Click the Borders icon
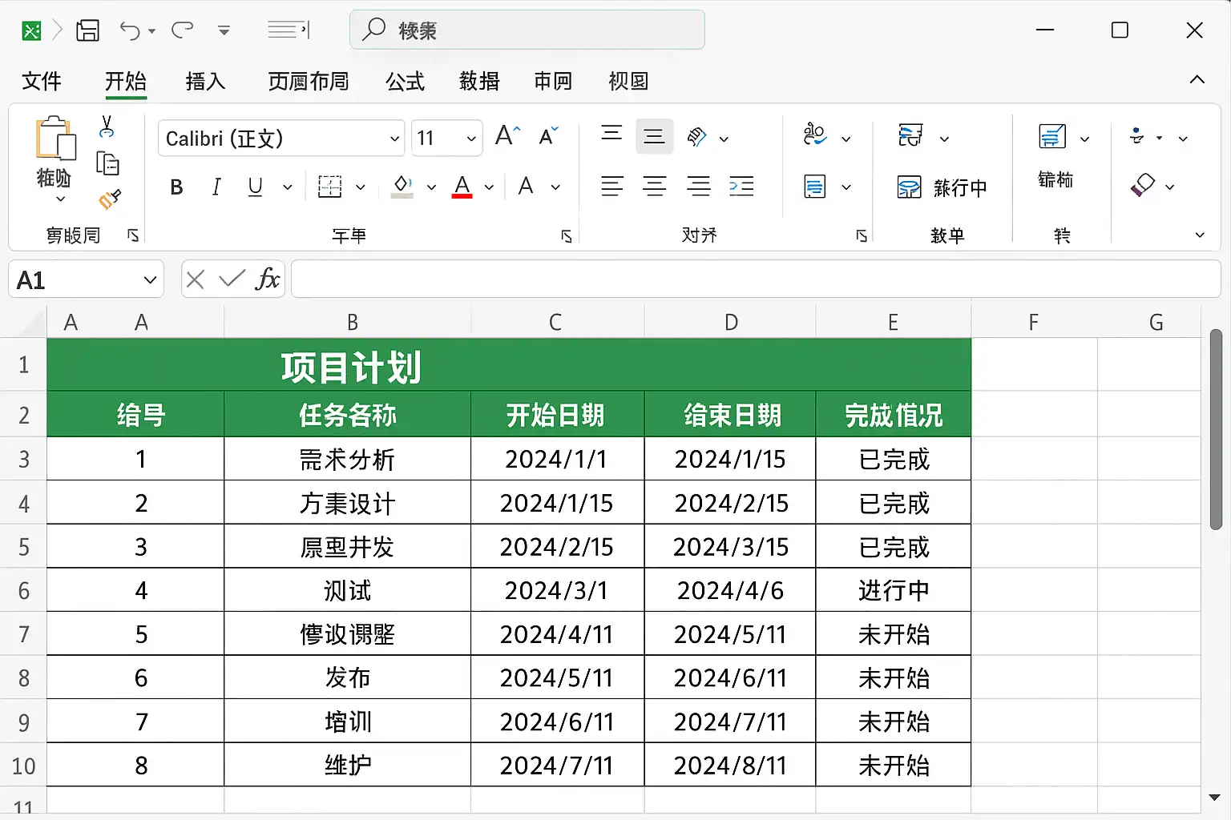The height and width of the screenshot is (820, 1231). point(329,187)
